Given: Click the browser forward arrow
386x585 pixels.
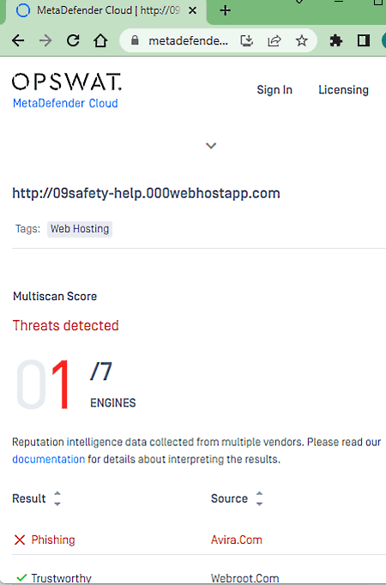Looking at the screenshot, I should pos(45,40).
